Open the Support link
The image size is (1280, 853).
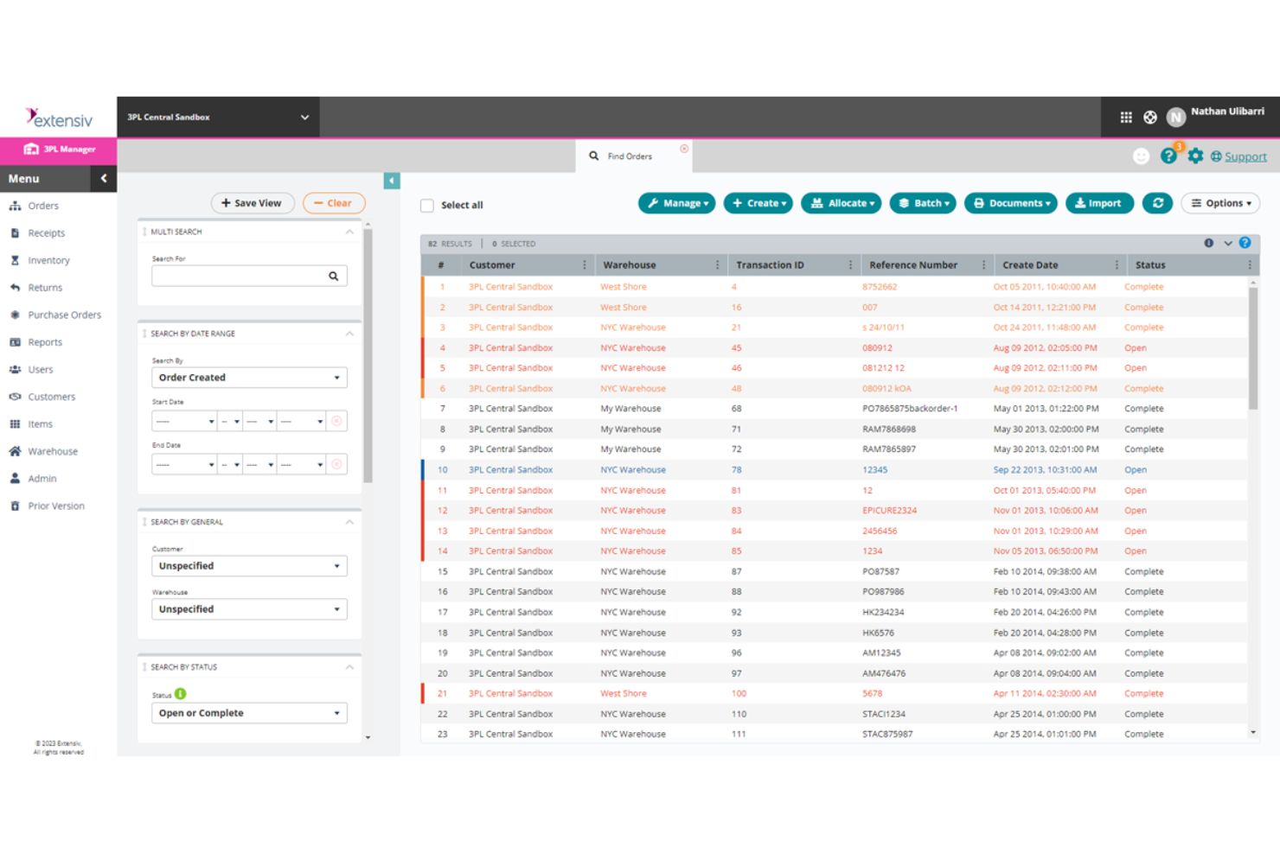point(1245,156)
